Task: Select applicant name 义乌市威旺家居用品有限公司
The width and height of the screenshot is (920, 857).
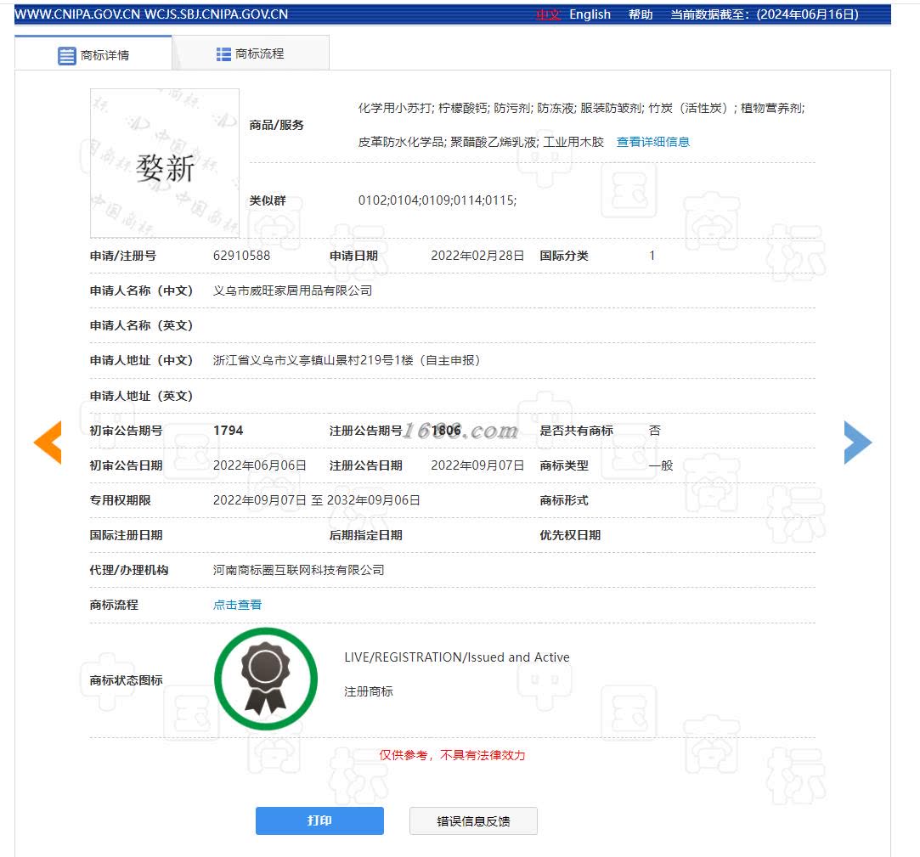Action: (x=293, y=291)
